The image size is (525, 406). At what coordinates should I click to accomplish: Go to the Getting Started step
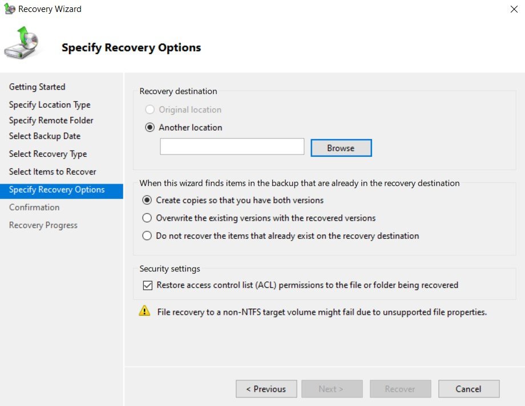[x=37, y=87]
